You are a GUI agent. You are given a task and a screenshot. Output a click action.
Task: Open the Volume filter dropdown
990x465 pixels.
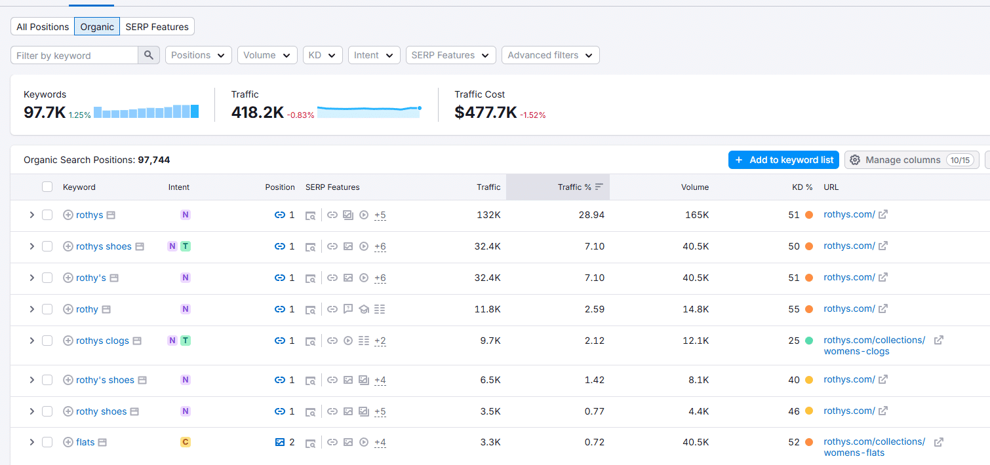click(x=267, y=55)
